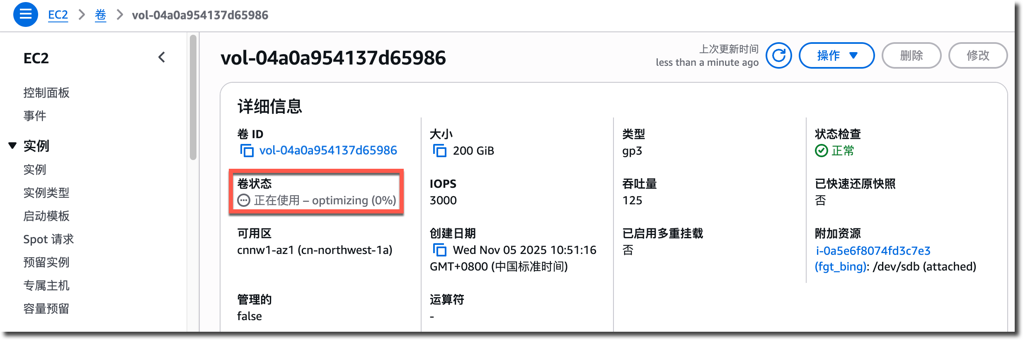Click the sidebar vertical scrollbar
Screen dimensions: 1023x340
coord(193,98)
